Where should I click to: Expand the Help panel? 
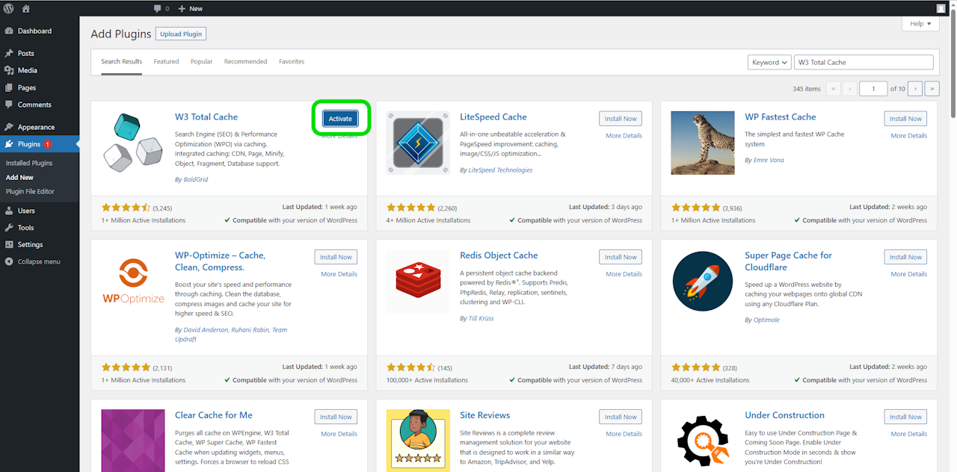920,24
